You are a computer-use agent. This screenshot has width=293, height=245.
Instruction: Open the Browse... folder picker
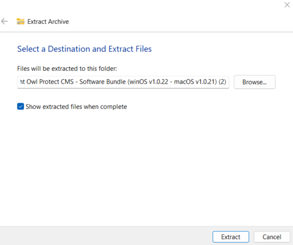(x=254, y=82)
